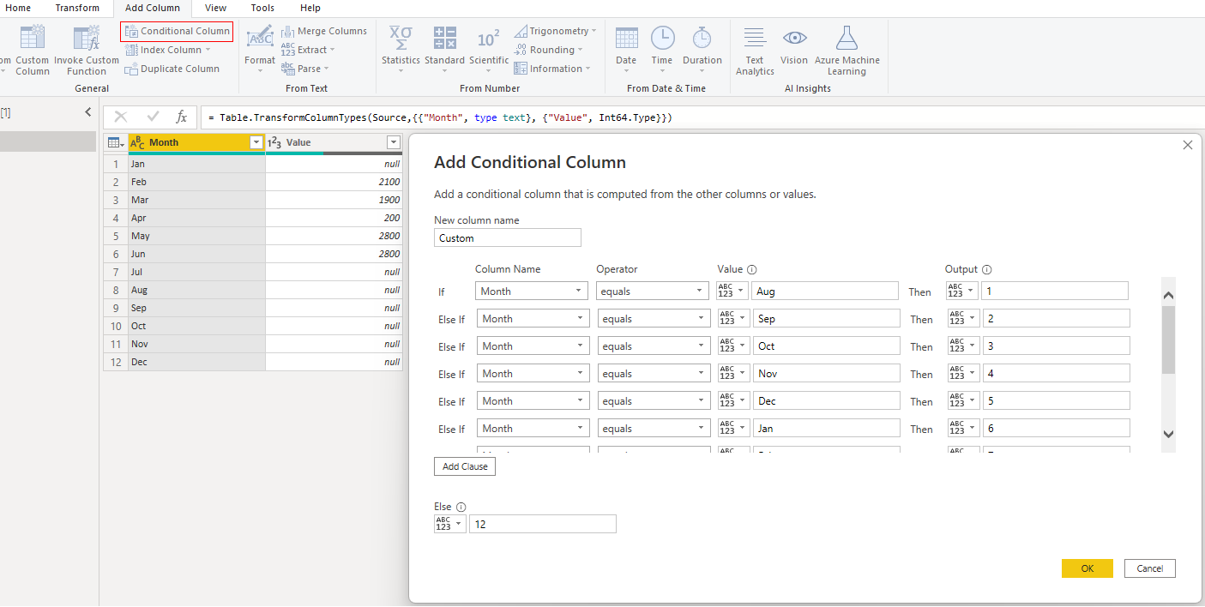This screenshot has width=1205, height=607.
Task: Click the fx formula bar icon
Action: [x=181, y=117]
